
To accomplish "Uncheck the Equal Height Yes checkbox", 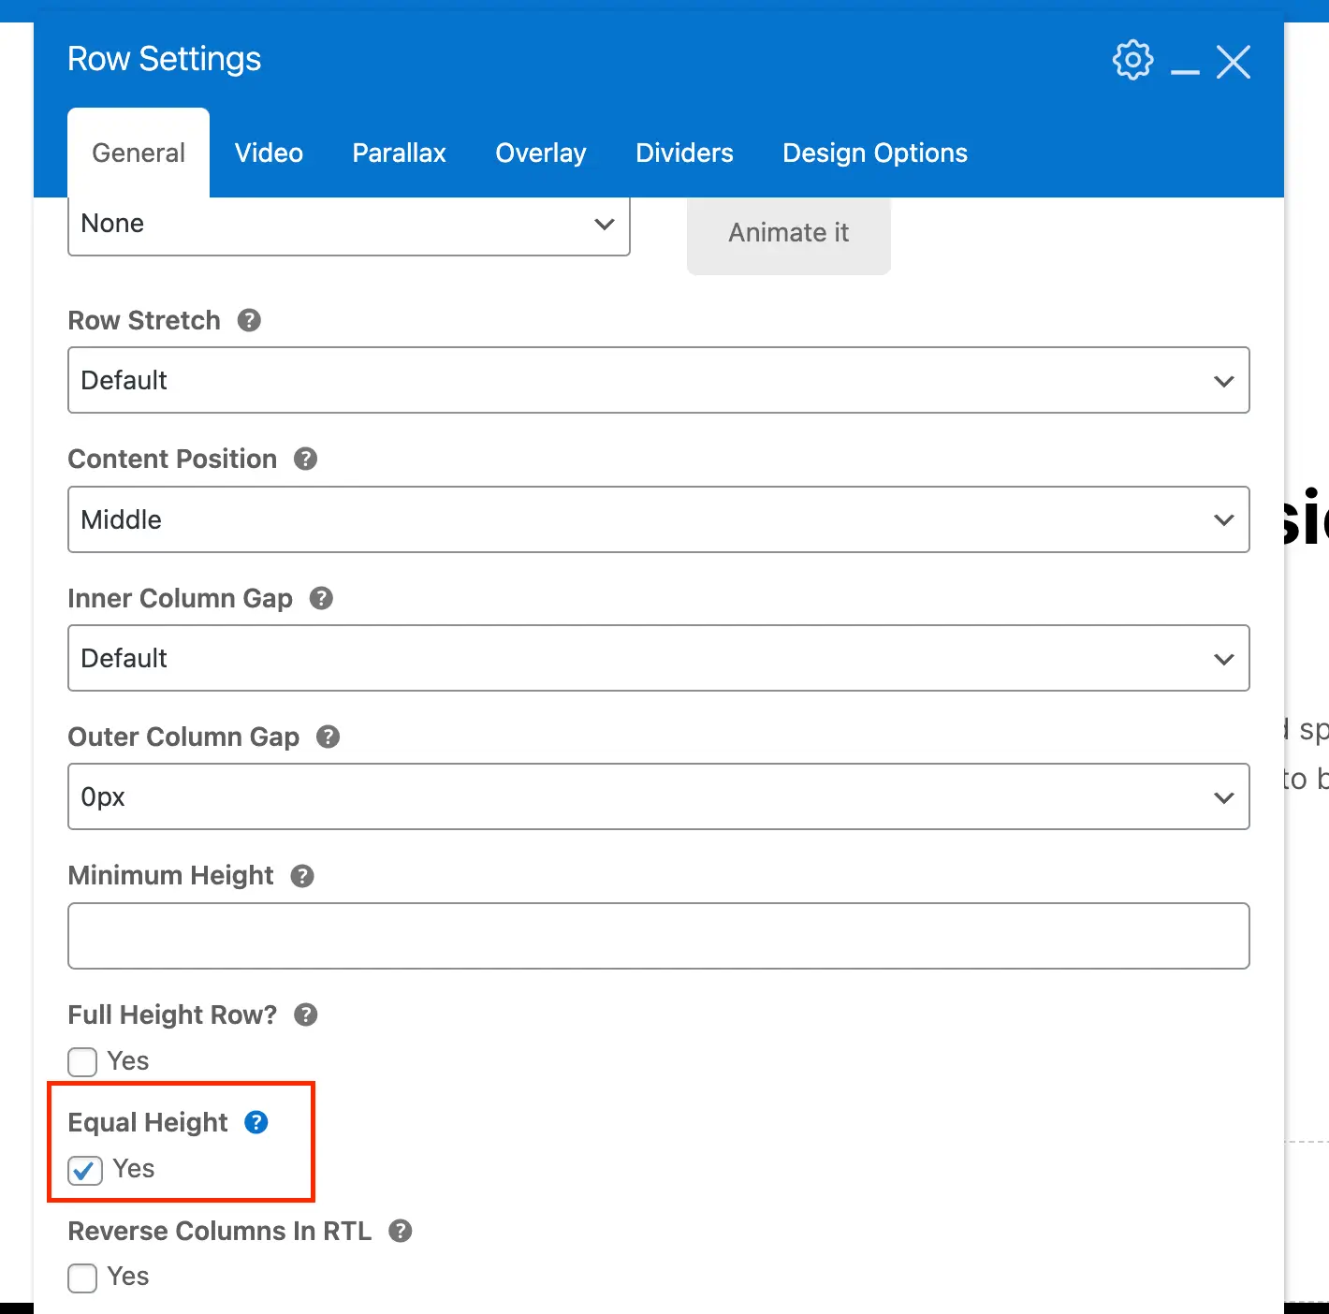I will (85, 1170).
